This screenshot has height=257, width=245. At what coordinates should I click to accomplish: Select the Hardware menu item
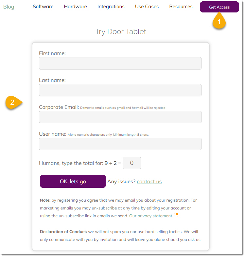76,7
